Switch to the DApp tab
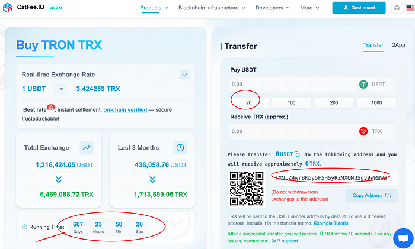Image resolution: width=415 pixels, height=249 pixels. 398,45
